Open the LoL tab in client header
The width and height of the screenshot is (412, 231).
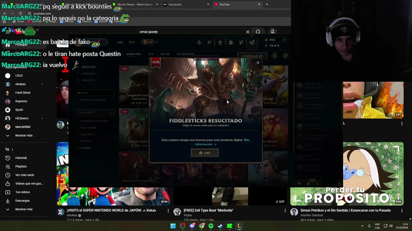[120, 42]
